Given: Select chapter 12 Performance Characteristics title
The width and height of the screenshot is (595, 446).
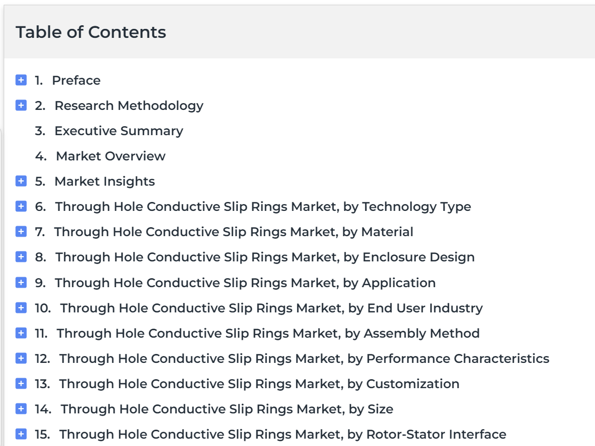Looking at the screenshot, I should pyautogui.click(x=304, y=359).
